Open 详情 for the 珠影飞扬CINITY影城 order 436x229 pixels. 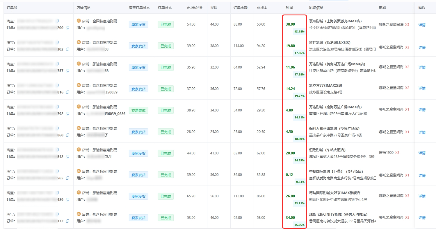[422, 218]
